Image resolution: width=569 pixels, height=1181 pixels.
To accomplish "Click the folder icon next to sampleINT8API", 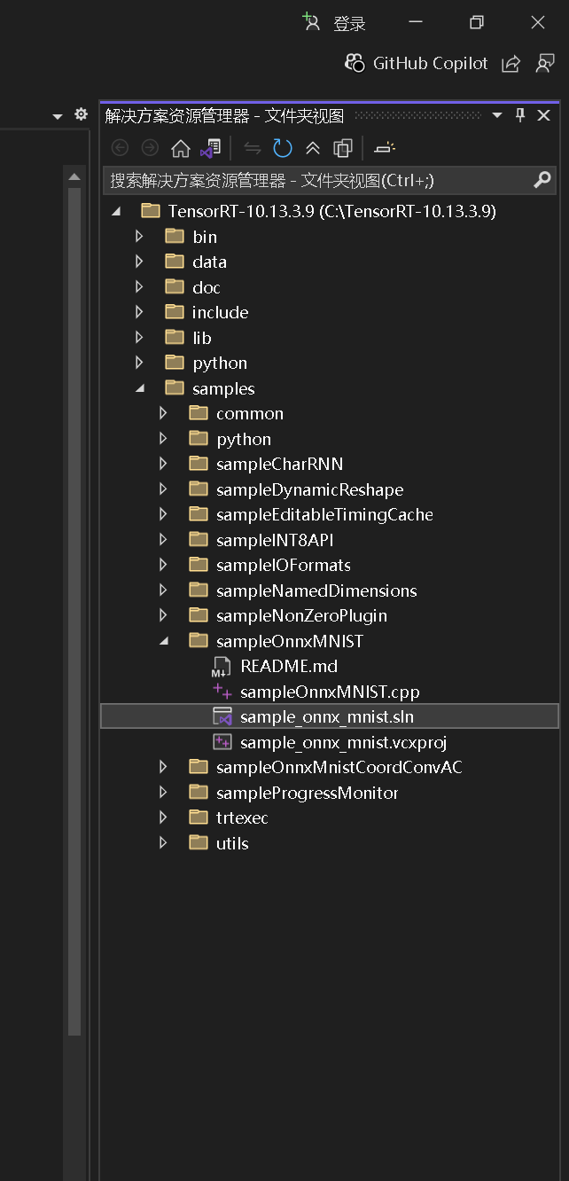I will coord(199,540).
